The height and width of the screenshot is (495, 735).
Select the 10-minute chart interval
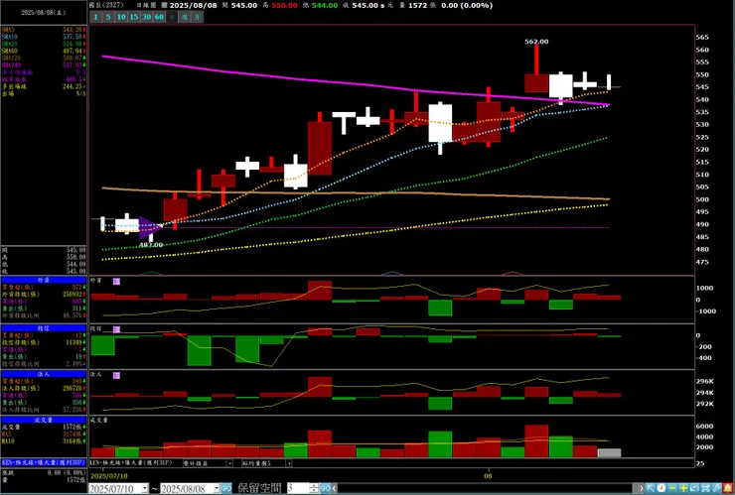point(121,17)
